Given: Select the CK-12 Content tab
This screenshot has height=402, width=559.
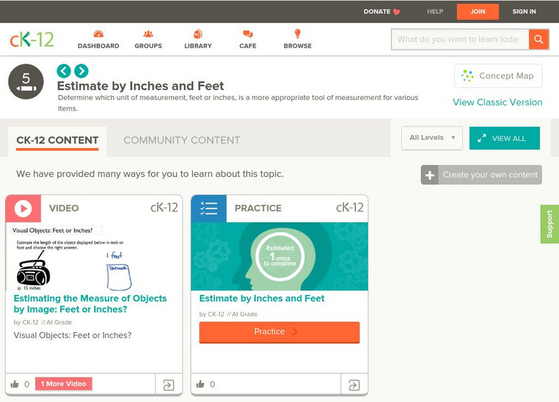Looking at the screenshot, I should click(57, 140).
